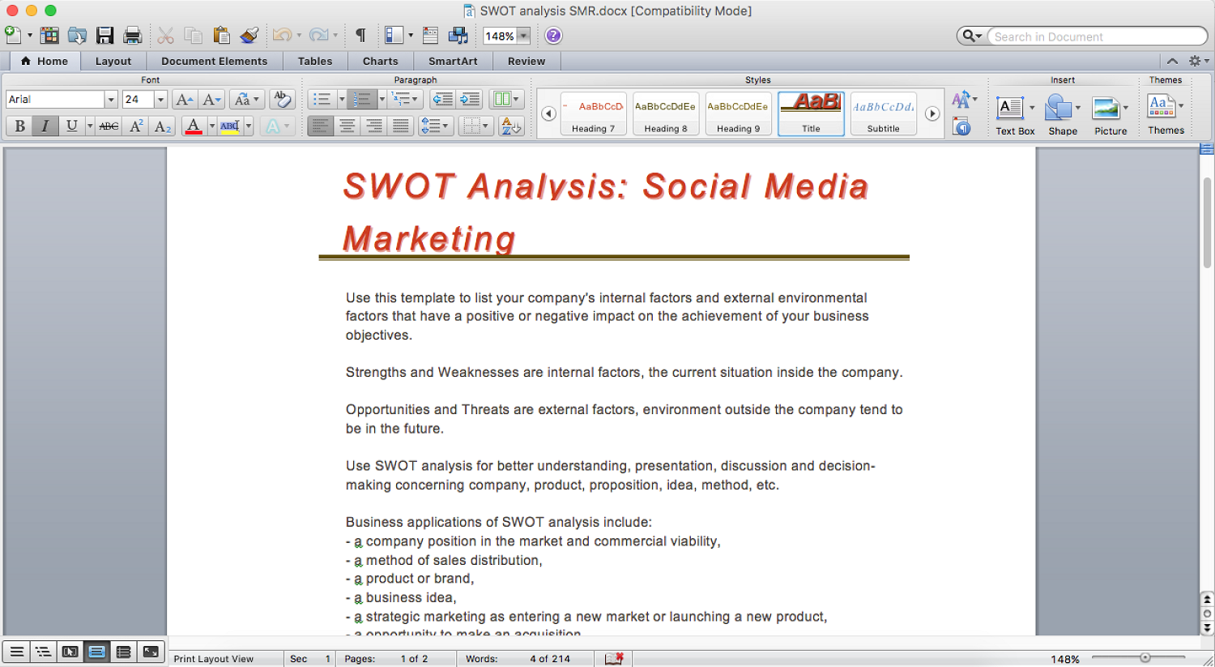Open the Arial font name dropdown
Viewport: 1215px width, 667px height.
[x=111, y=99]
